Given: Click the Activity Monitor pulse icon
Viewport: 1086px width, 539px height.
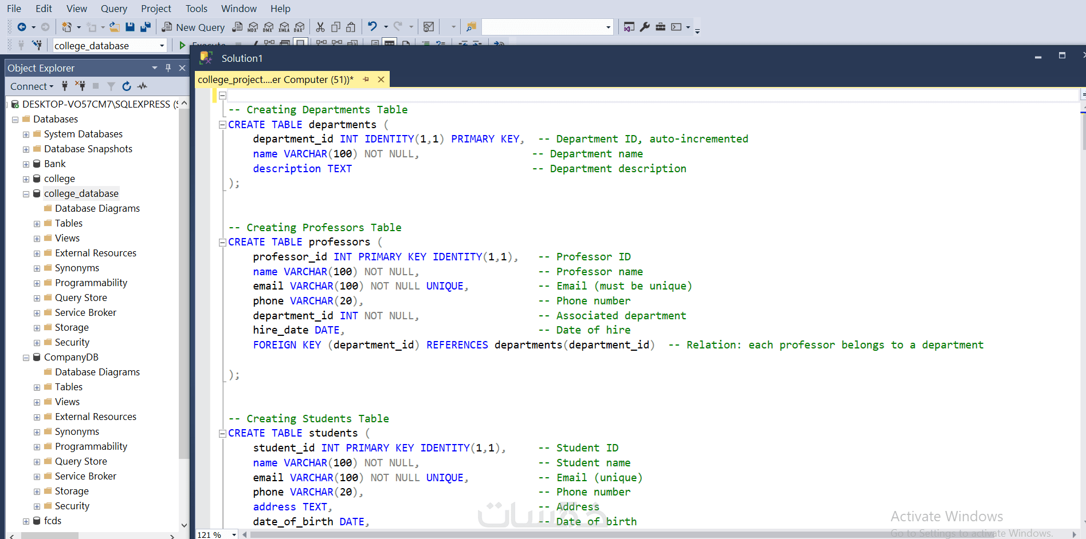Looking at the screenshot, I should tap(142, 86).
